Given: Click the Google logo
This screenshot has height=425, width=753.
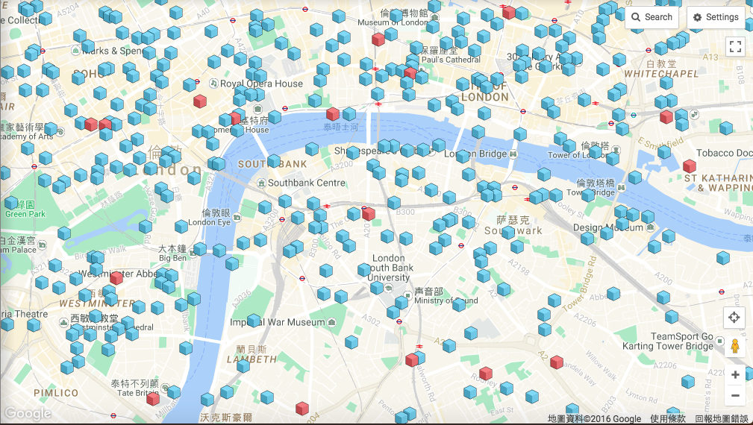Looking at the screenshot, I should (27, 414).
